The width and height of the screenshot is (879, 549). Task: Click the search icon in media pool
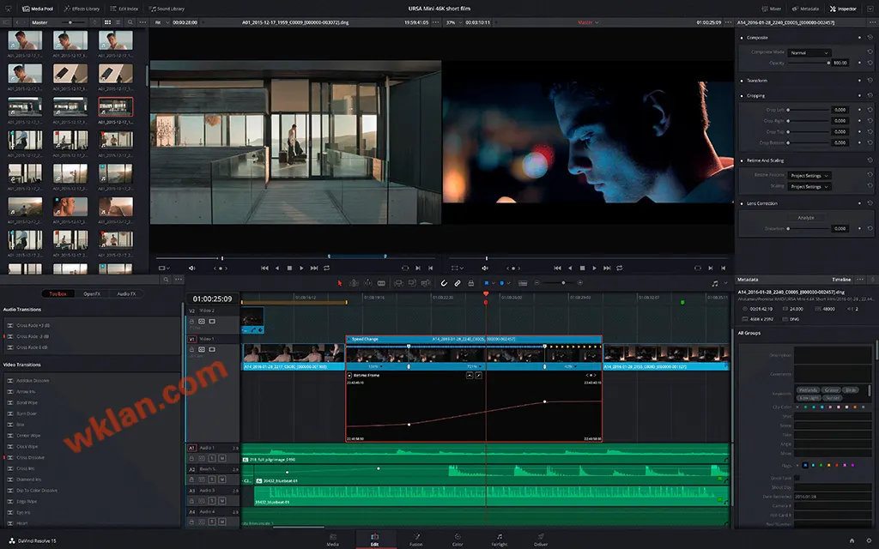(130, 22)
